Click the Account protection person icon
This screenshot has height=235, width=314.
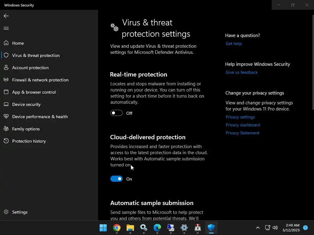[x=6, y=67]
